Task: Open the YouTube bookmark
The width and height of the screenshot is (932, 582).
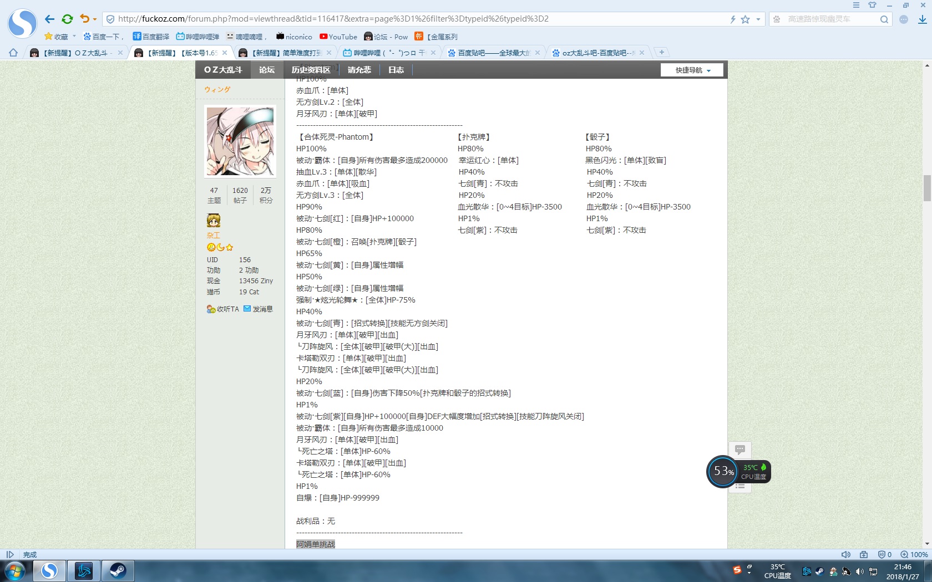Action: pos(338,37)
